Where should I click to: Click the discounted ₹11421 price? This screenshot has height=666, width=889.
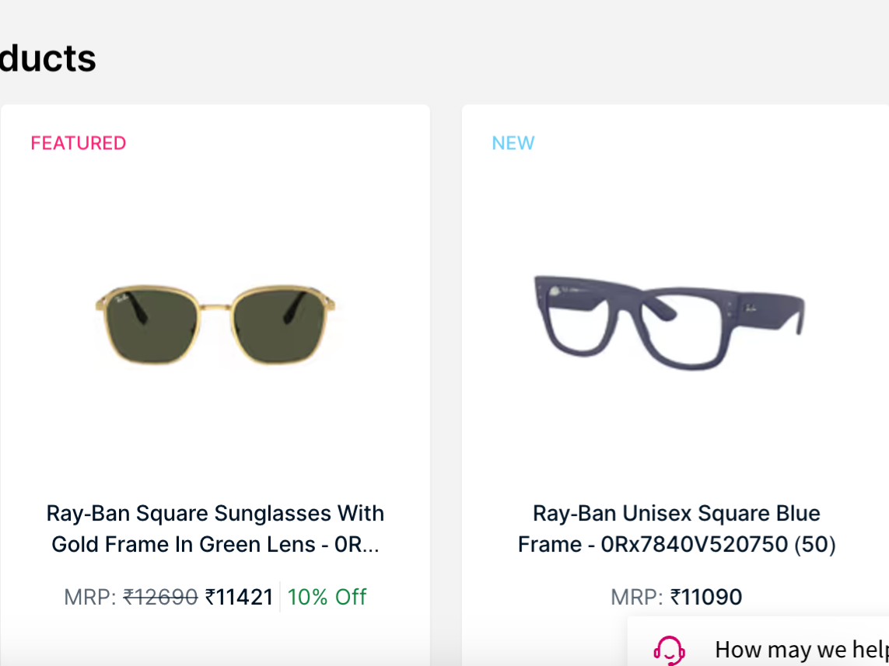(240, 597)
